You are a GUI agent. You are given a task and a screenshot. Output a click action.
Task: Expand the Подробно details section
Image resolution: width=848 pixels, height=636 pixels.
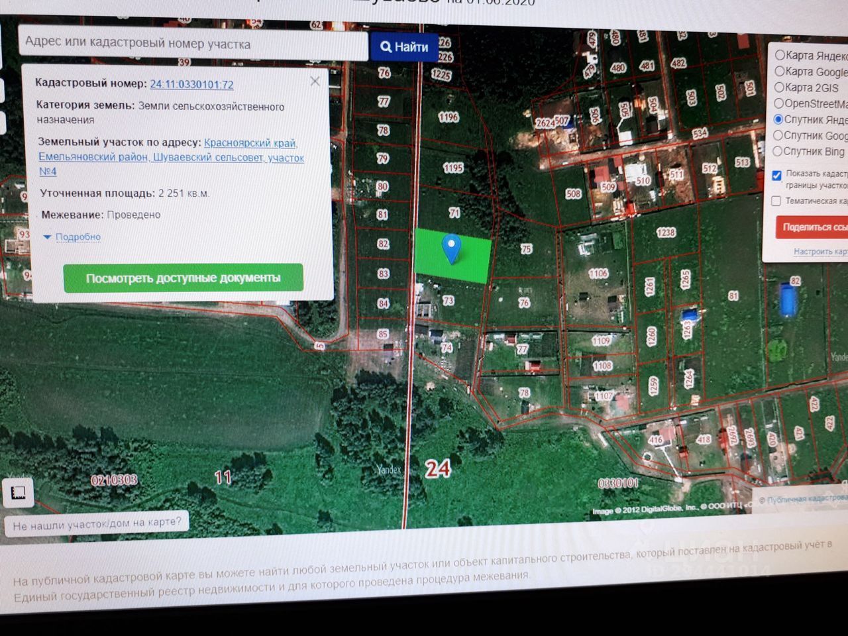coord(78,237)
